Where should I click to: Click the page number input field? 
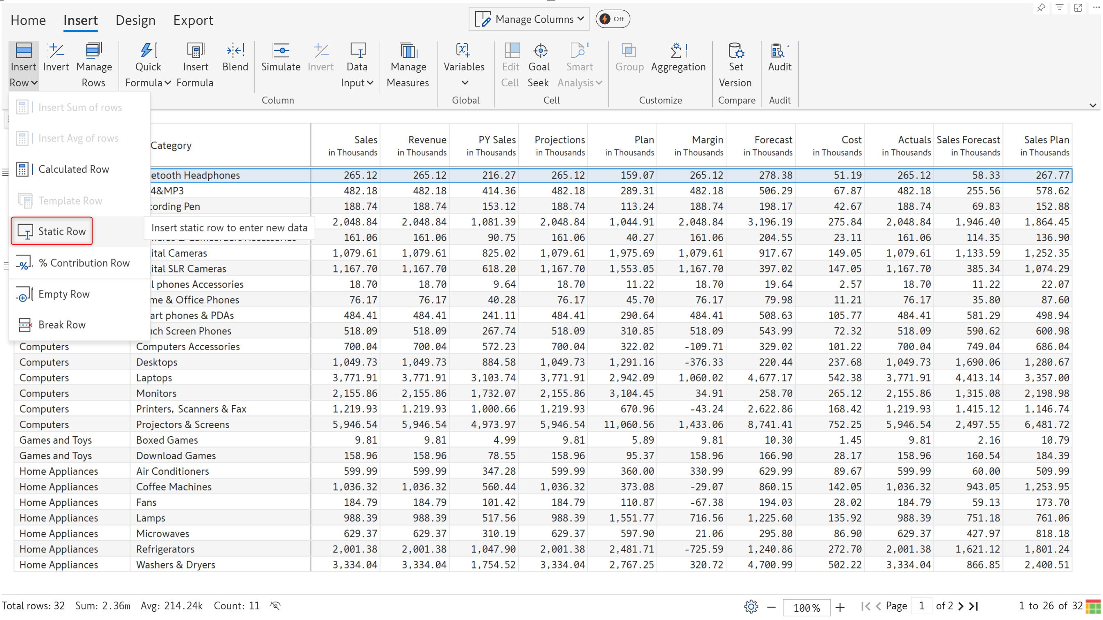[921, 606]
